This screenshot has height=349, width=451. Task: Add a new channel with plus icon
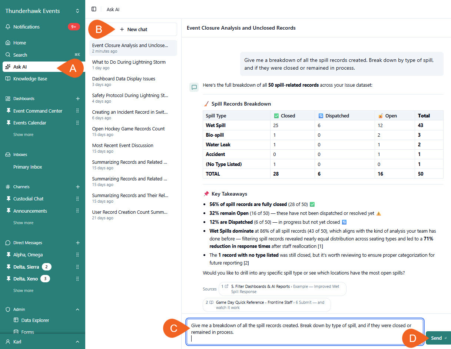(x=78, y=187)
